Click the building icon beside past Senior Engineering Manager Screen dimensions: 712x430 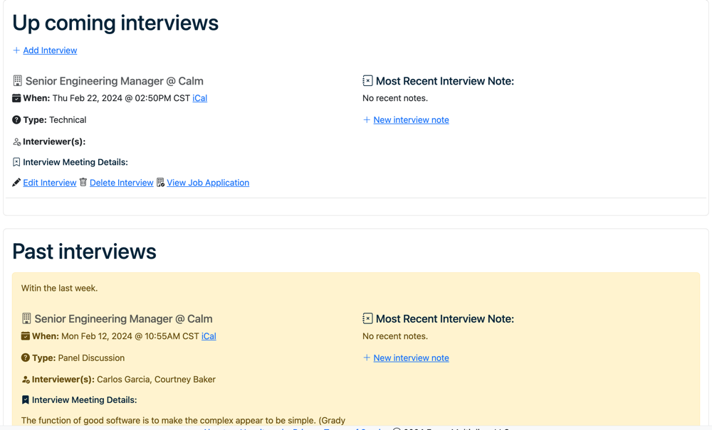26,318
